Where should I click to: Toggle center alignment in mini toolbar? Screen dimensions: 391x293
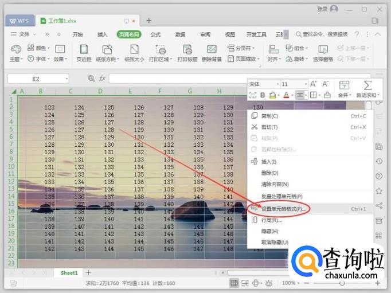(300, 95)
